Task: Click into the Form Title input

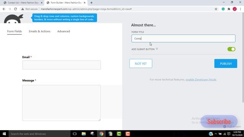Action: click(183, 38)
